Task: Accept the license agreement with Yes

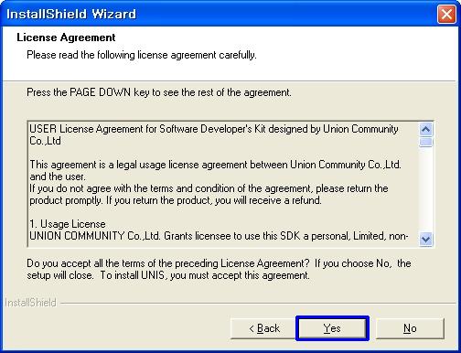Action: pyautogui.click(x=332, y=328)
